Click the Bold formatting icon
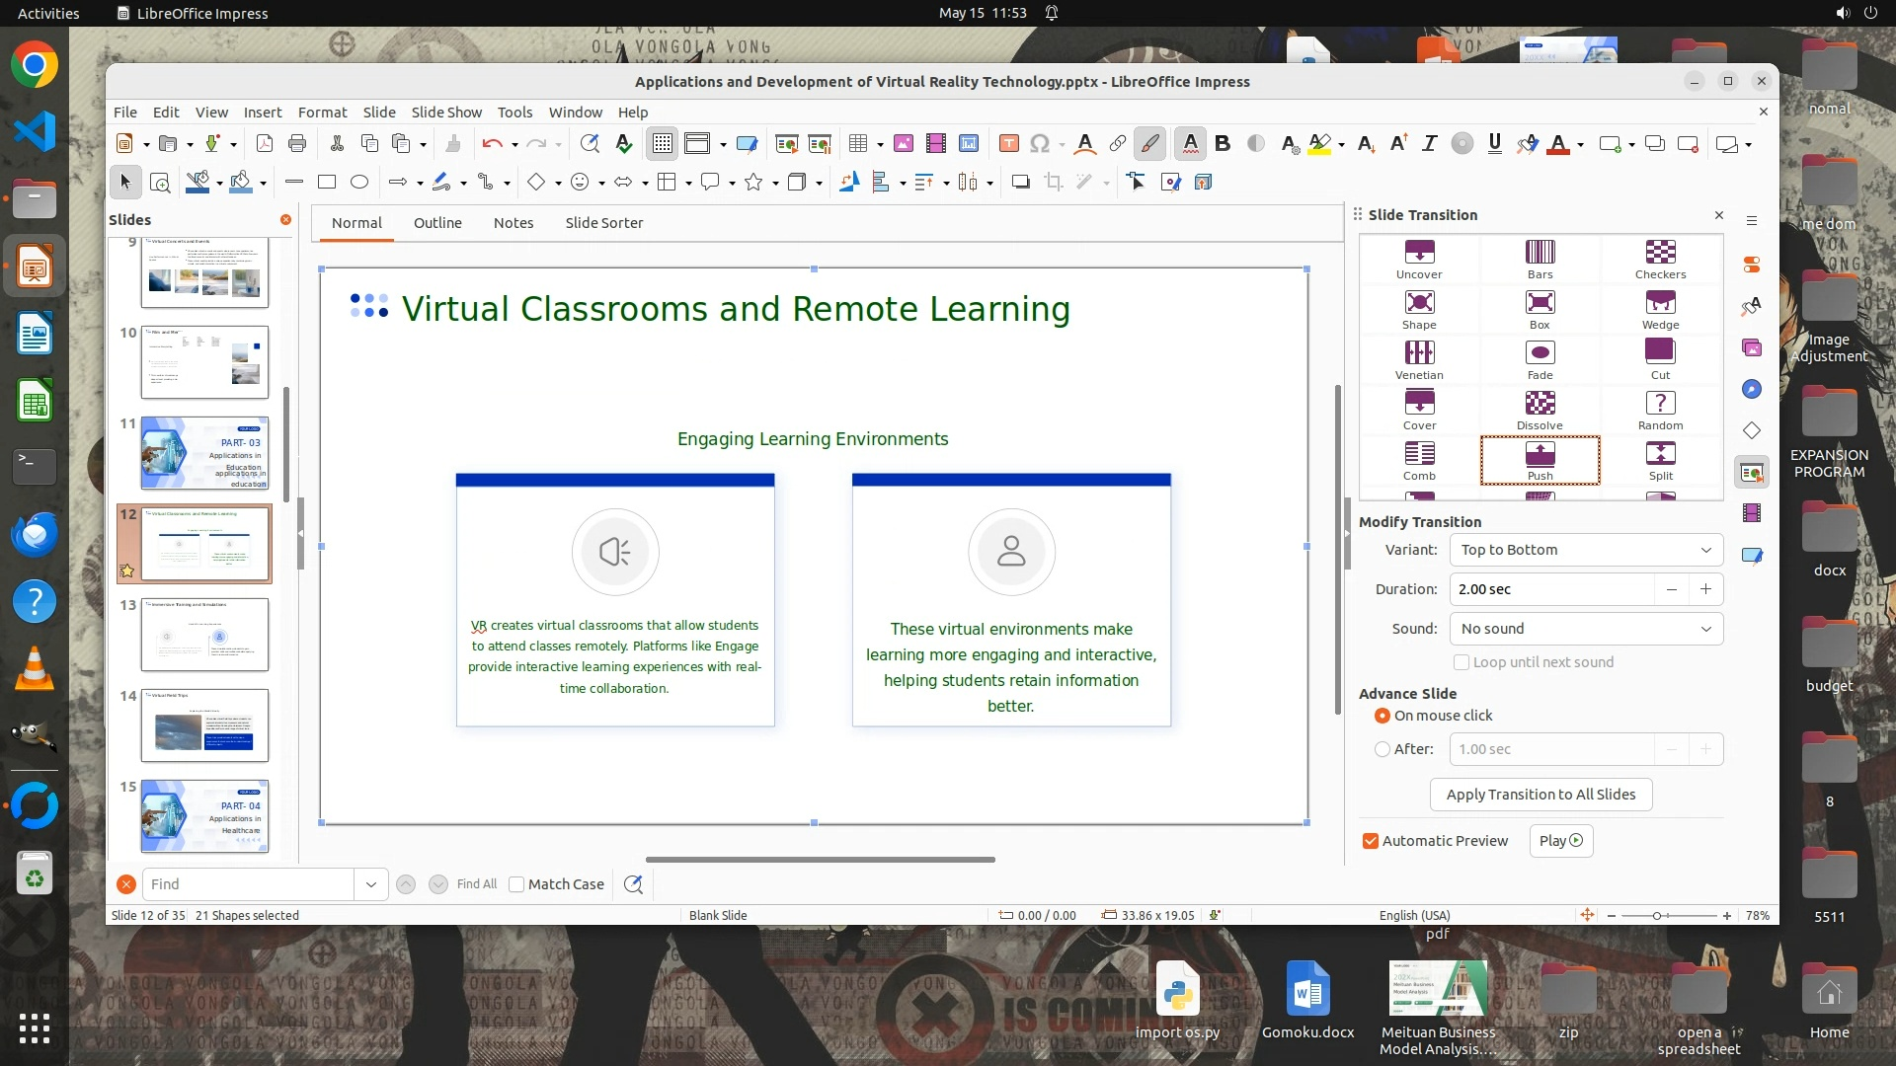The height and width of the screenshot is (1066, 1896). 1223,144
